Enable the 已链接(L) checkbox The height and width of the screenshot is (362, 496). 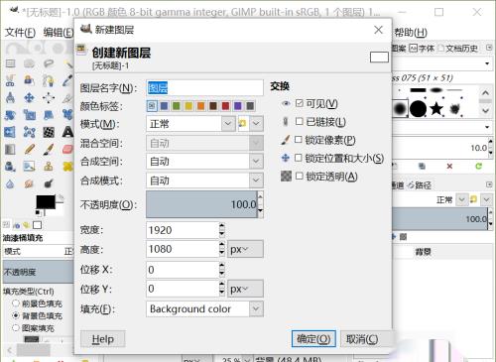pyautogui.click(x=300, y=122)
